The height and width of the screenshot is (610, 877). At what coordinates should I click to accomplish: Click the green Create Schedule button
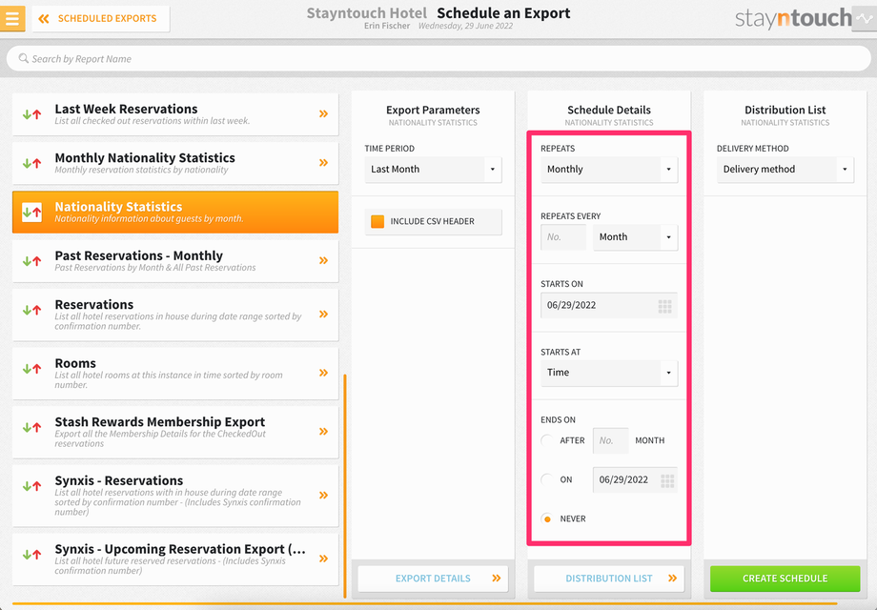click(x=785, y=579)
